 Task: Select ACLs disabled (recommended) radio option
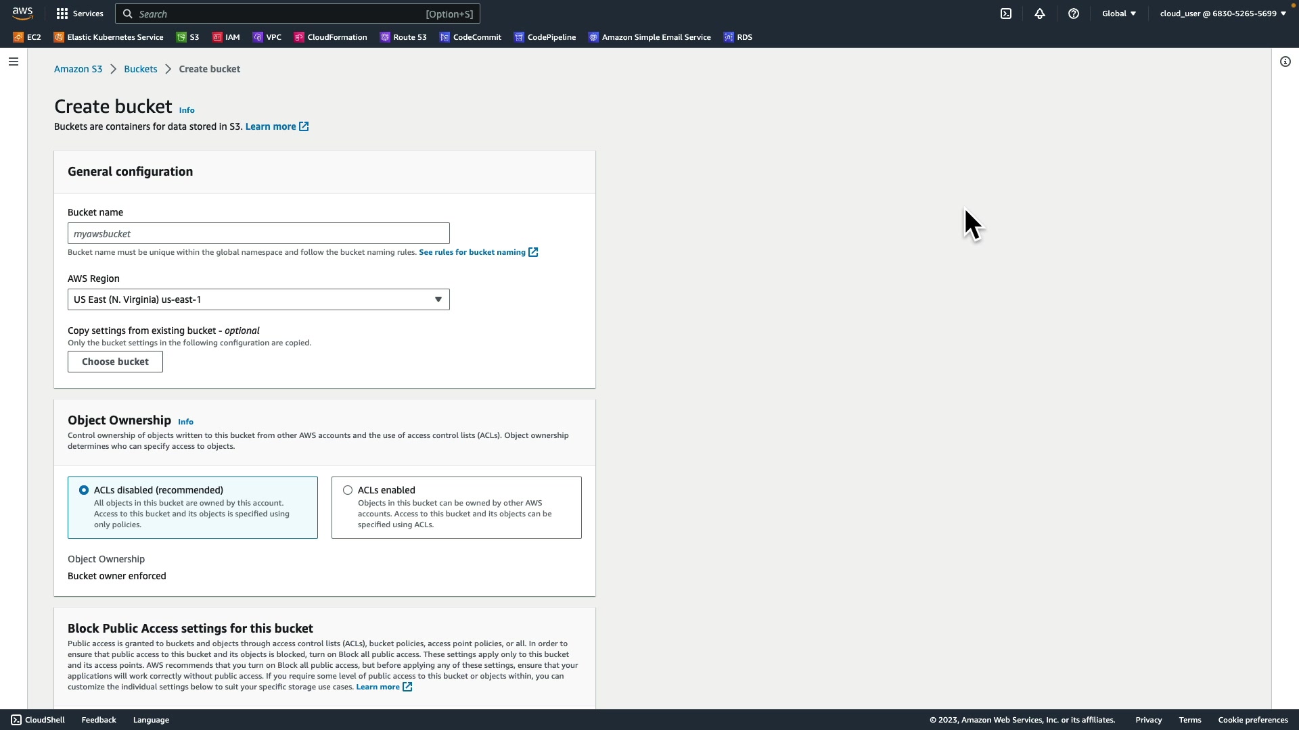84,490
